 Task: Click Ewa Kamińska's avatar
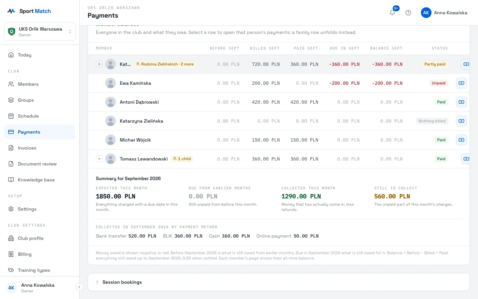[x=111, y=83]
